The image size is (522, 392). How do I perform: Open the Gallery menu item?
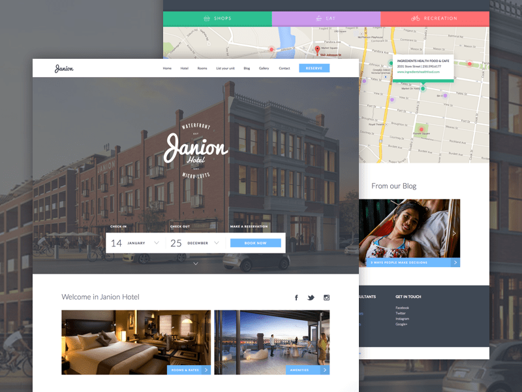point(264,69)
